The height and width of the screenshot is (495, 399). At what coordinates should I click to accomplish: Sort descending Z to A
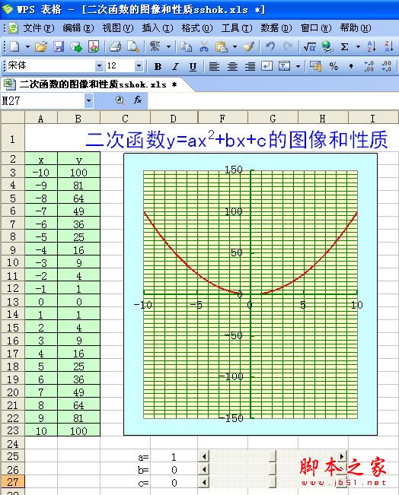pos(389,47)
